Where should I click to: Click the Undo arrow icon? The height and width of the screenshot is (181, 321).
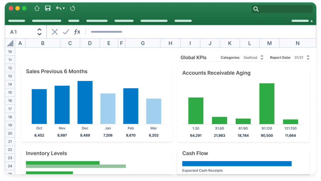[x=59, y=8]
